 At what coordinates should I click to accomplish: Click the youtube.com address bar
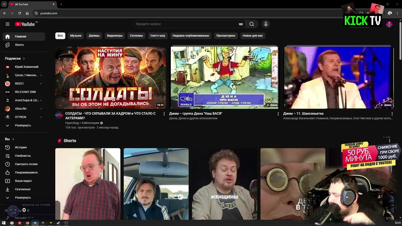tap(188, 13)
